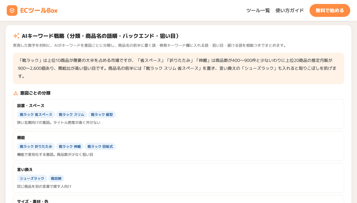Select the 靴ラック 縦型 keyword chip
Viewport: 357px width, 203px height.
102,115
